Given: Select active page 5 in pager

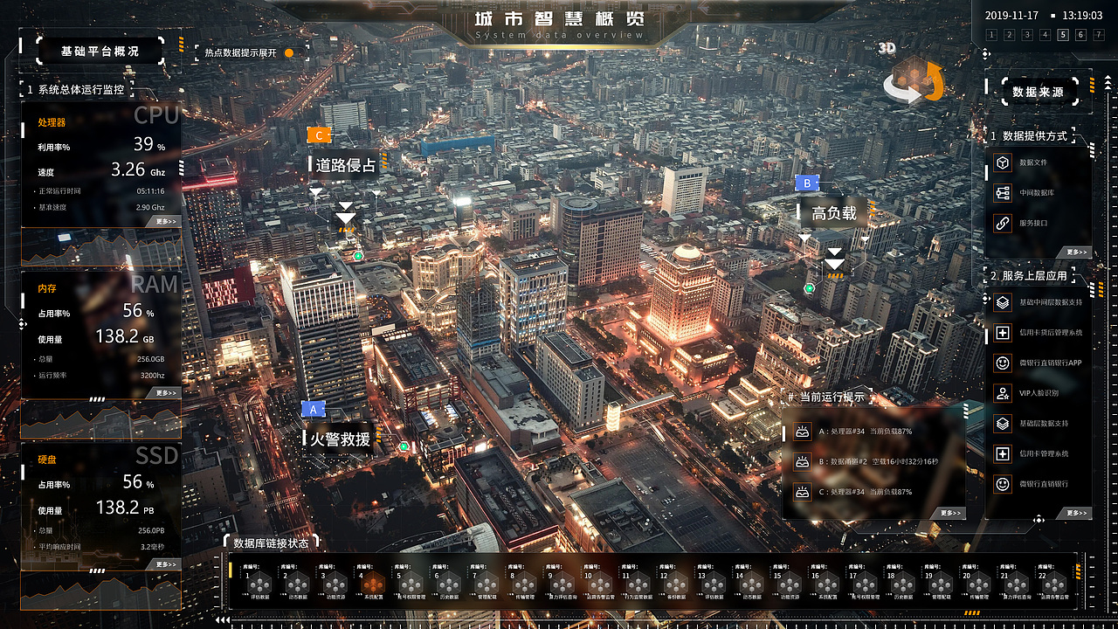Looking at the screenshot, I should point(1062,35).
